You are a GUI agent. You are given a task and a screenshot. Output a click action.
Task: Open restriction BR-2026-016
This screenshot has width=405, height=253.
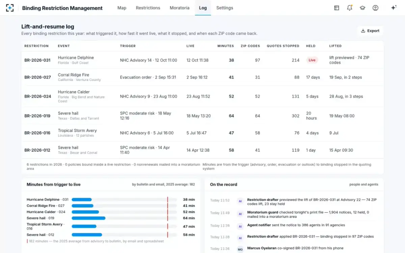click(x=37, y=133)
